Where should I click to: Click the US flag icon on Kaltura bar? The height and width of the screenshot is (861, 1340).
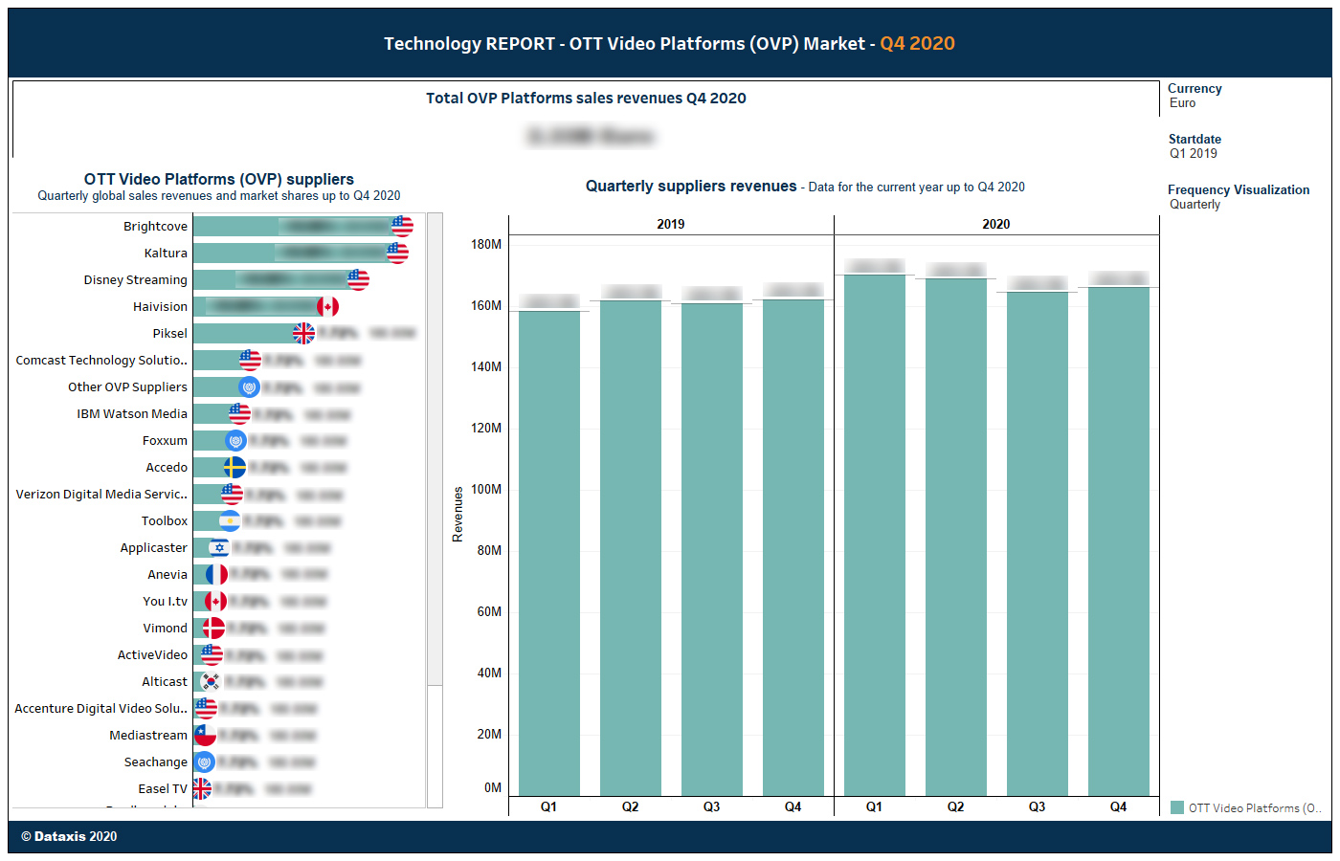pyautogui.click(x=397, y=253)
